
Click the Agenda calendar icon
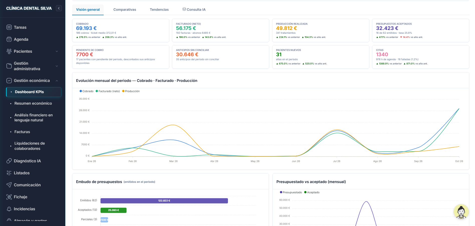pos(9,39)
